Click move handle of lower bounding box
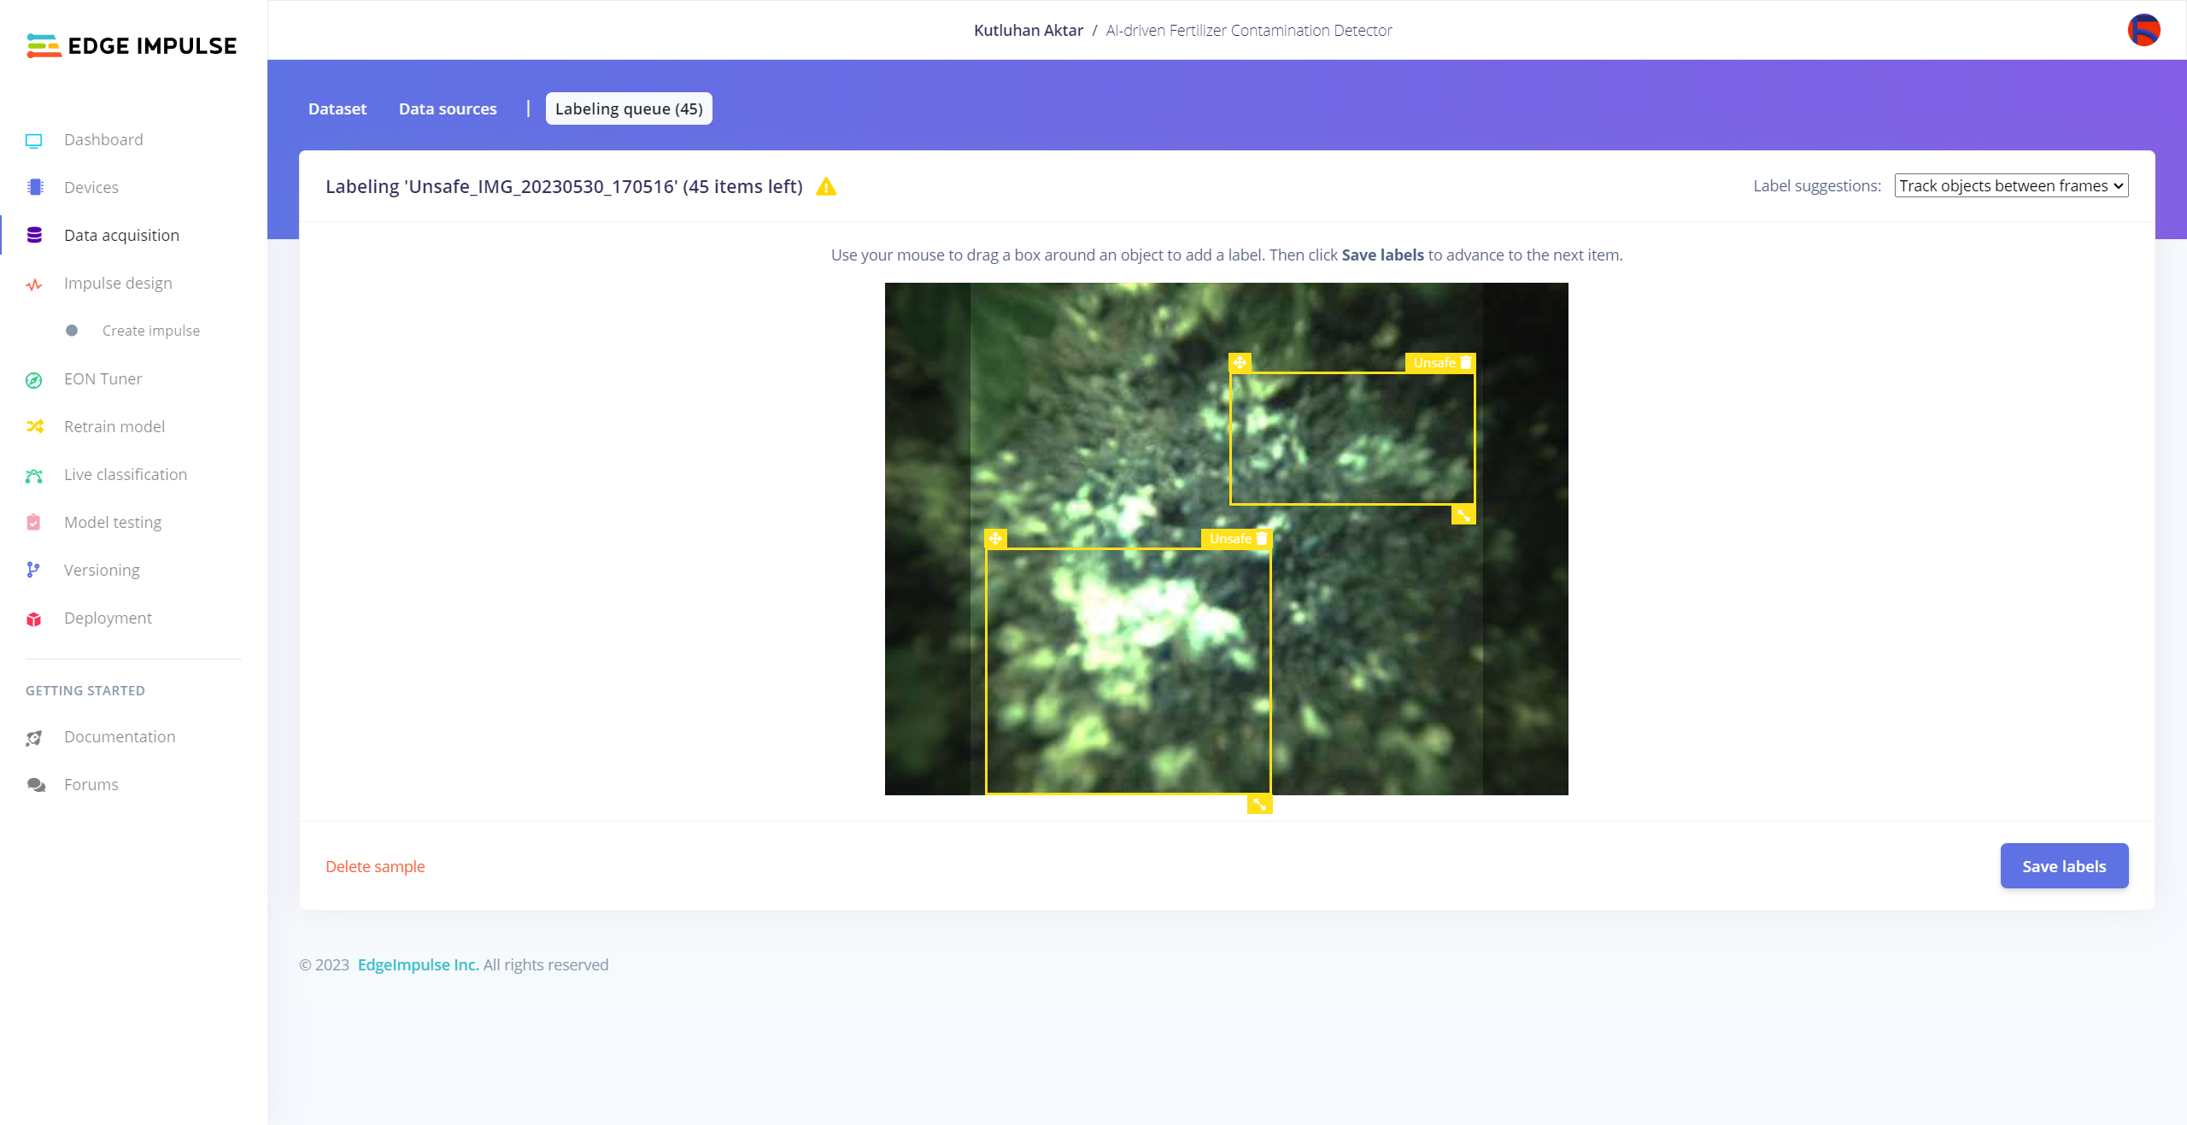The height and width of the screenshot is (1125, 2187). click(x=995, y=539)
